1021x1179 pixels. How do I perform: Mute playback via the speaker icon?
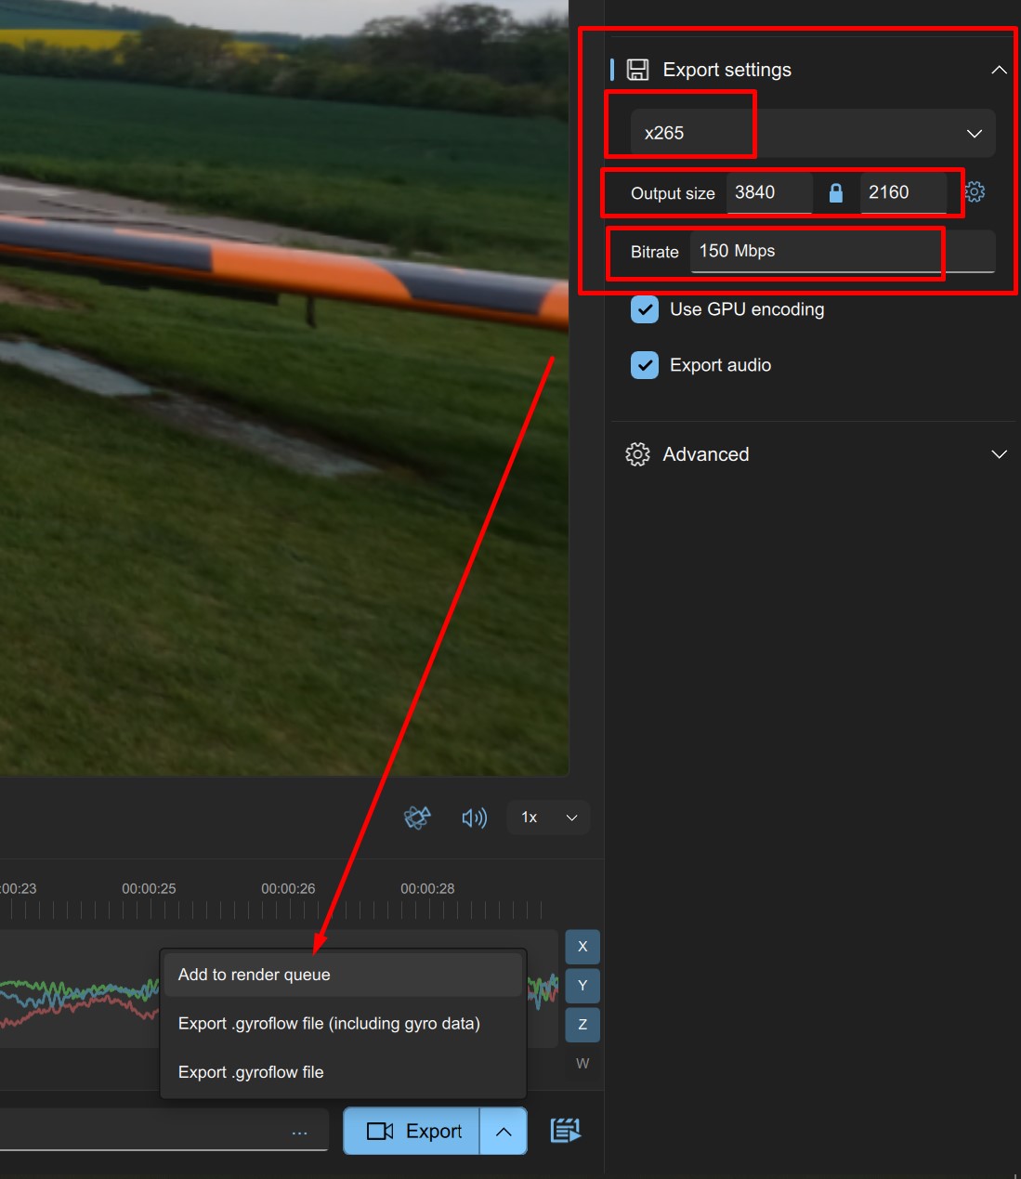(474, 818)
